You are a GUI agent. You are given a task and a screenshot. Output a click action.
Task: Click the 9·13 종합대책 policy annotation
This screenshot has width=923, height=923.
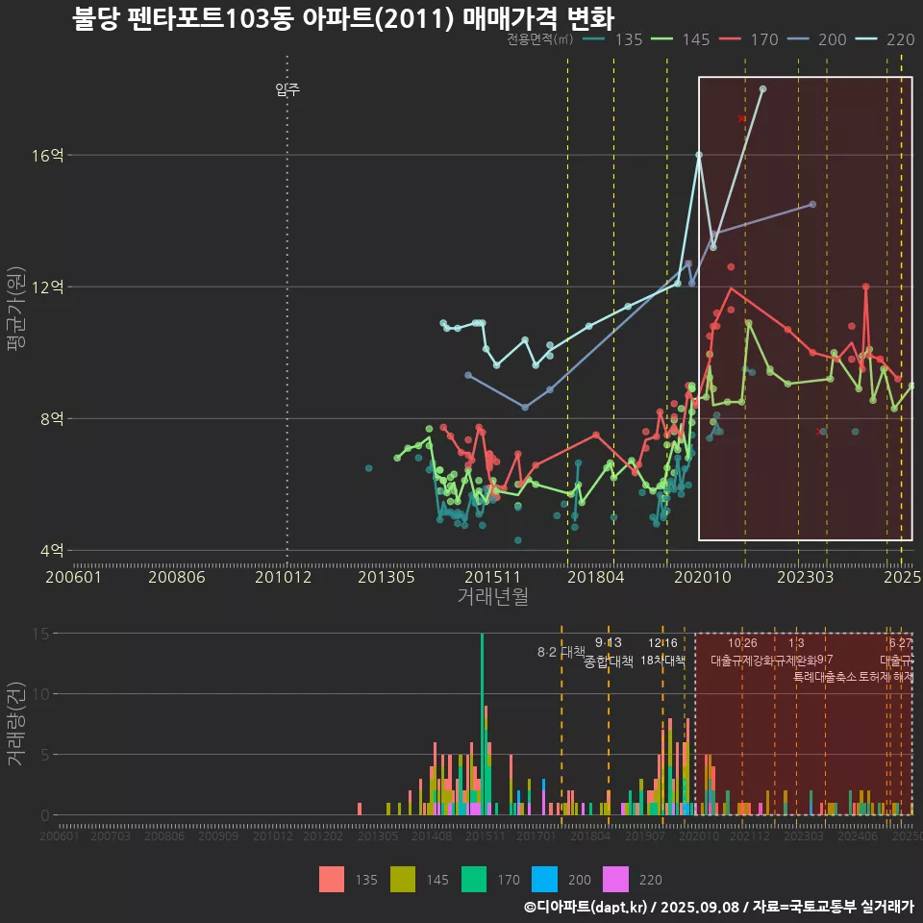608,652
